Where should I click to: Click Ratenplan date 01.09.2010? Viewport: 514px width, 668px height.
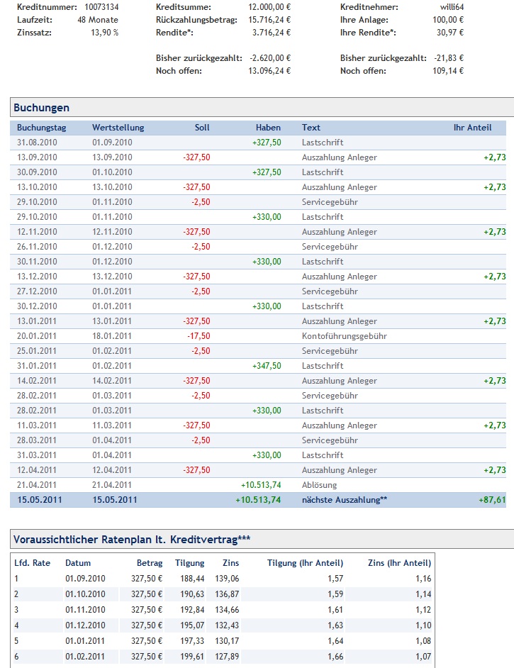[85, 579]
